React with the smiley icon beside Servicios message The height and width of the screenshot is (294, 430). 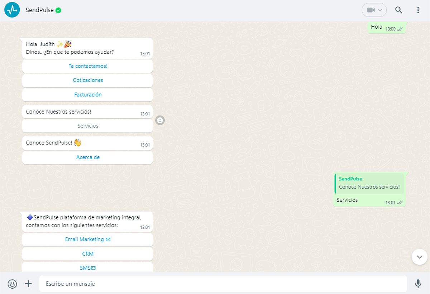(x=159, y=120)
